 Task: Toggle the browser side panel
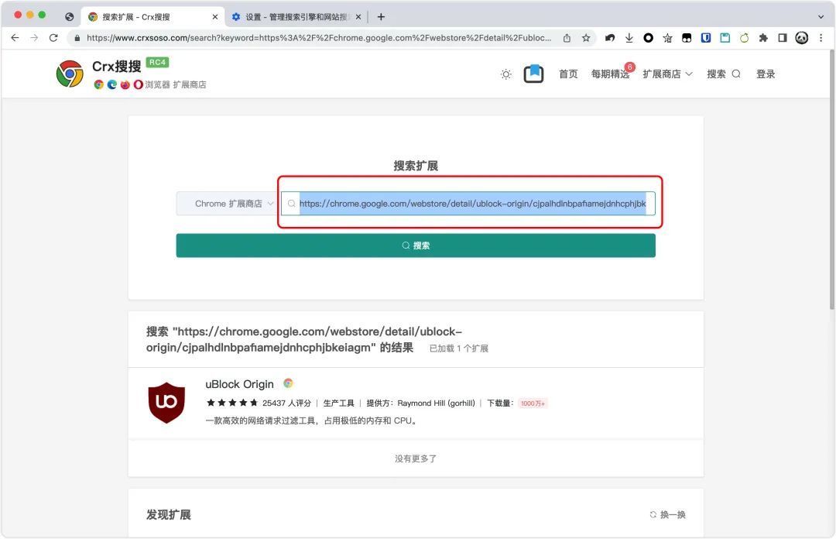pos(783,38)
